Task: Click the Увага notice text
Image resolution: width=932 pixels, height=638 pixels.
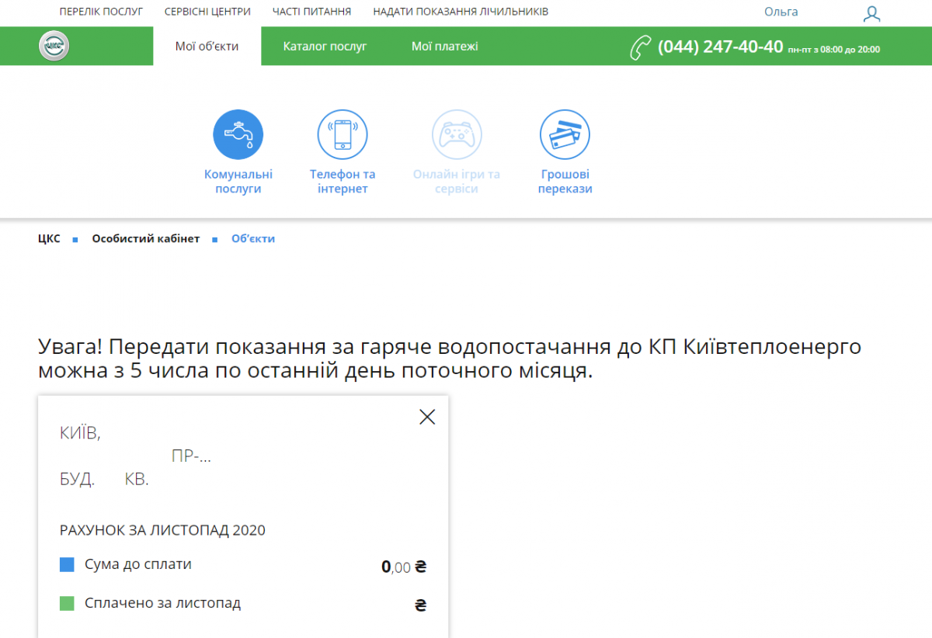Action: click(x=450, y=358)
